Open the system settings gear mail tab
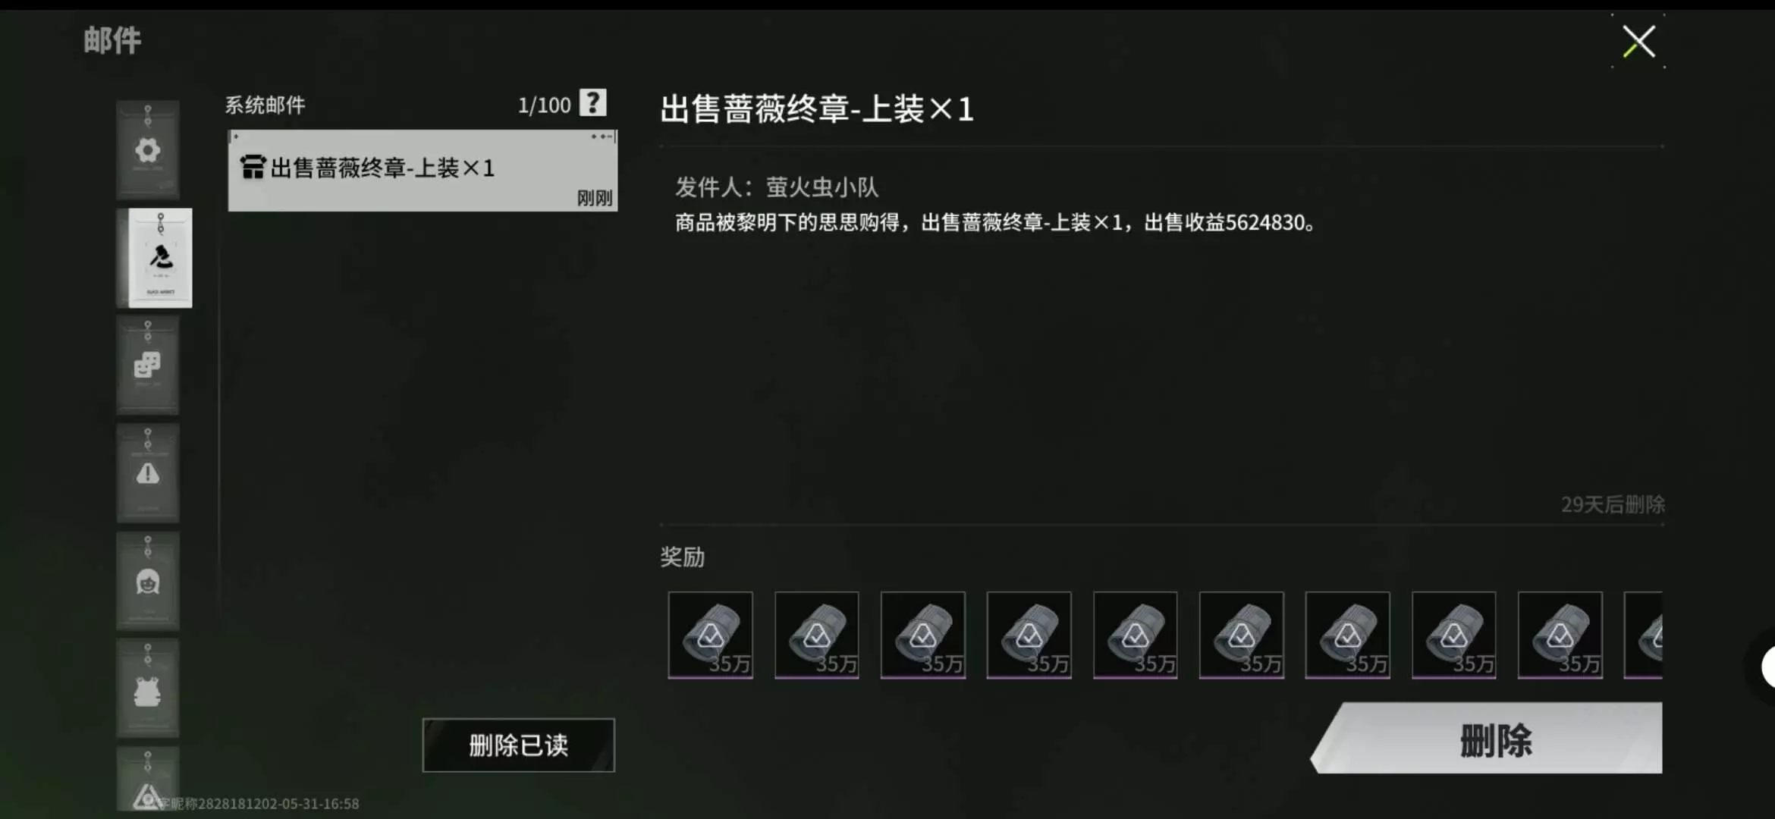The image size is (1775, 819). point(148,149)
